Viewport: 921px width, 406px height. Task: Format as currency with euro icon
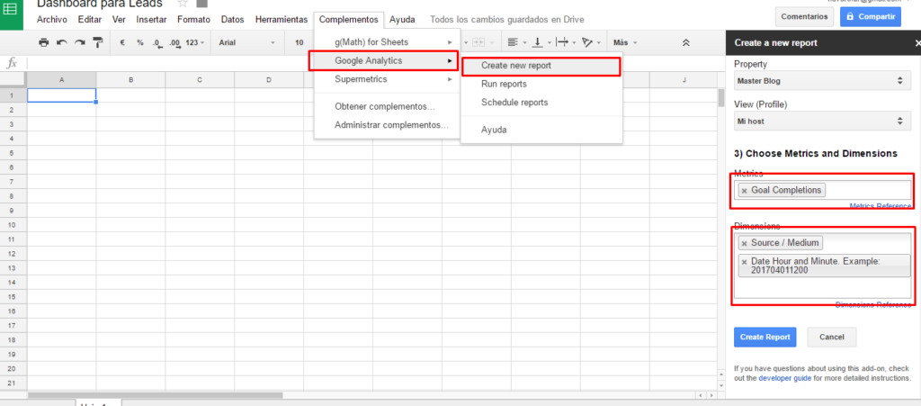point(122,42)
